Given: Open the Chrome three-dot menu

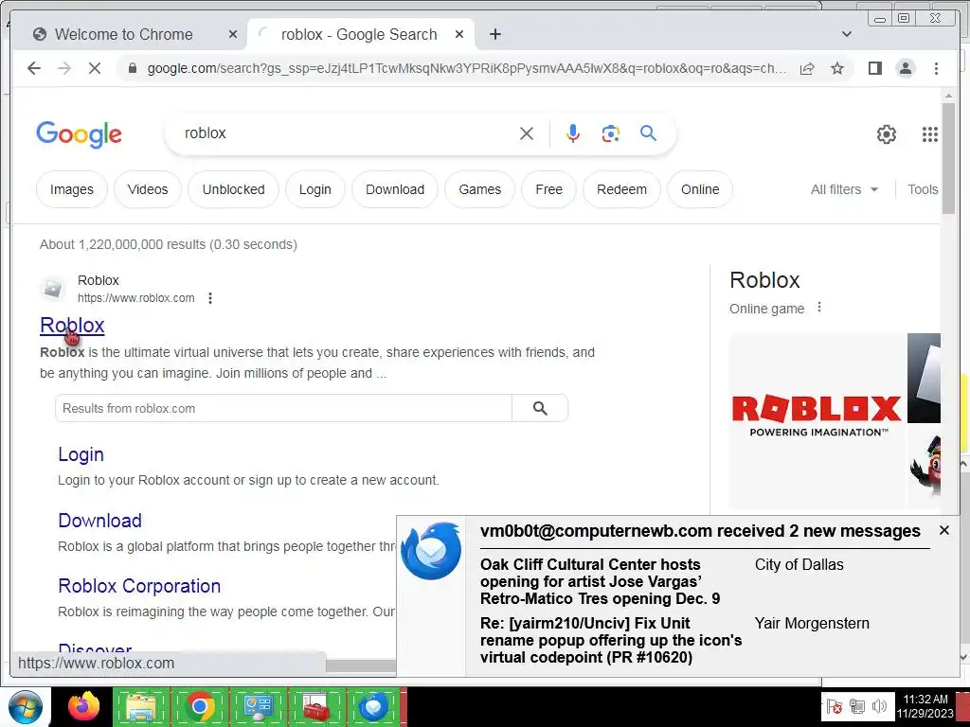Looking at the screenshot, I should [936, 68].
